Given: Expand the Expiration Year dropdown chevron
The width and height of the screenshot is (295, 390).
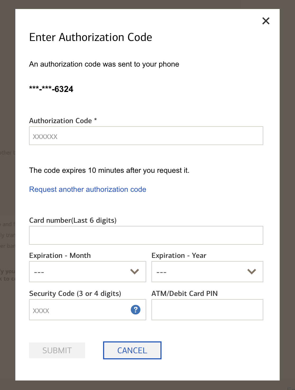Looking at the screenshot, I should coord(251,272).
